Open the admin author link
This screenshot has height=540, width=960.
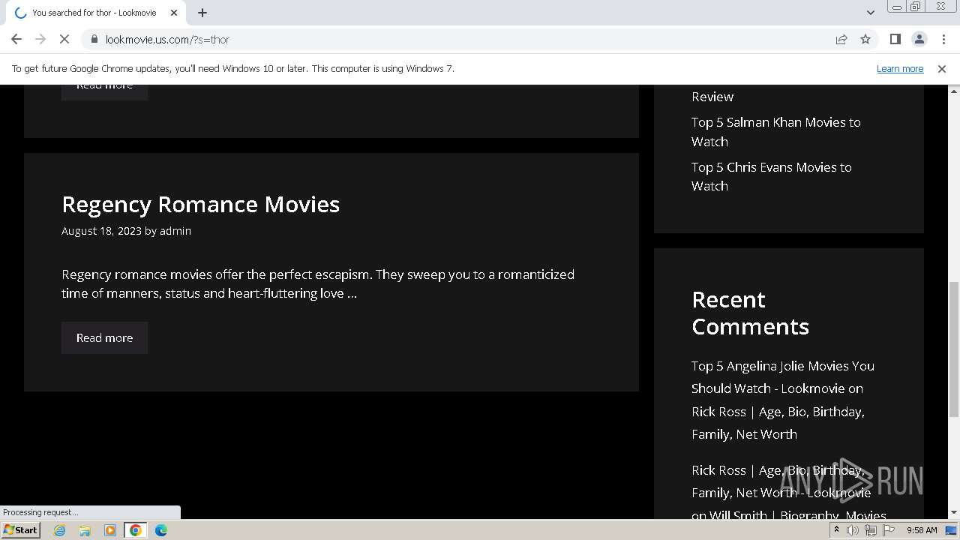(175, 231)
